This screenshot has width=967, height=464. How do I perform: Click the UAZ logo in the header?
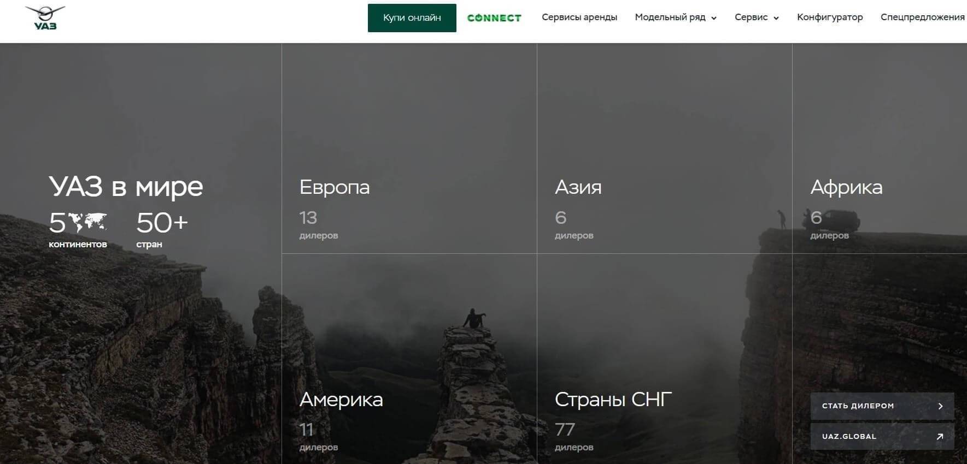tap(45, 18)
